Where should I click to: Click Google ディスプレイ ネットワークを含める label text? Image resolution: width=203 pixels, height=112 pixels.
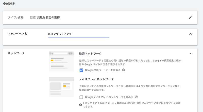(x=109, y=97)
